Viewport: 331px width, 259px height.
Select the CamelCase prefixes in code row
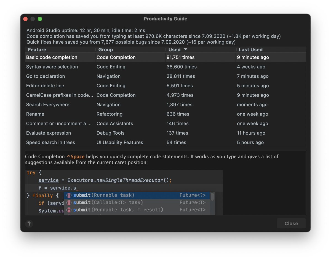click(x=165, y=95)
